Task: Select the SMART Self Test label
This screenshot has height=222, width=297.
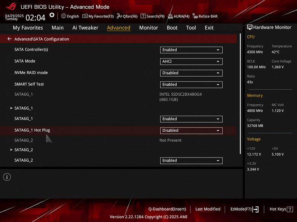Action: tap(29, 84)
